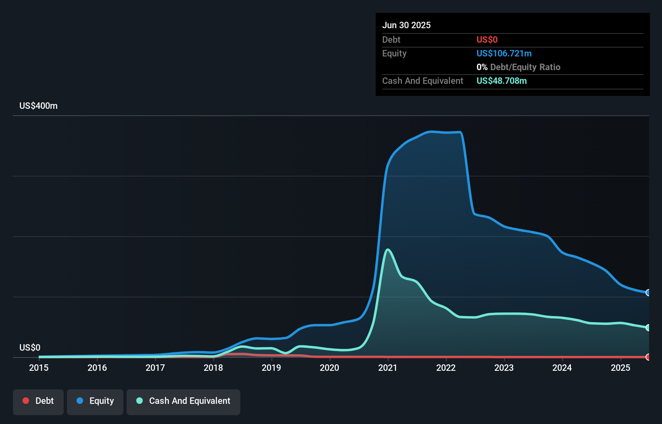This screenshot has width=662, height=424.
Task: Click the 2019 axis label
Action: tap(271, 368)
